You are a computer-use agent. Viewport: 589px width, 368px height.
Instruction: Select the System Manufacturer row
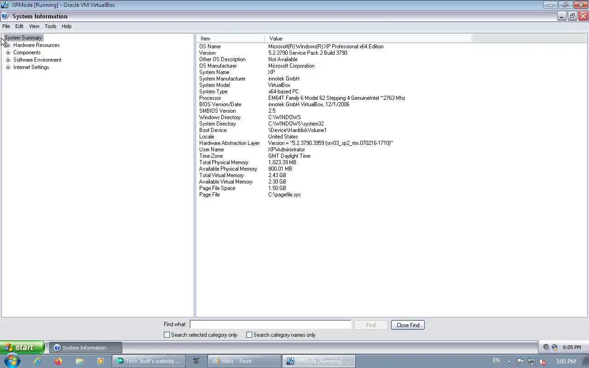point(334,79)
